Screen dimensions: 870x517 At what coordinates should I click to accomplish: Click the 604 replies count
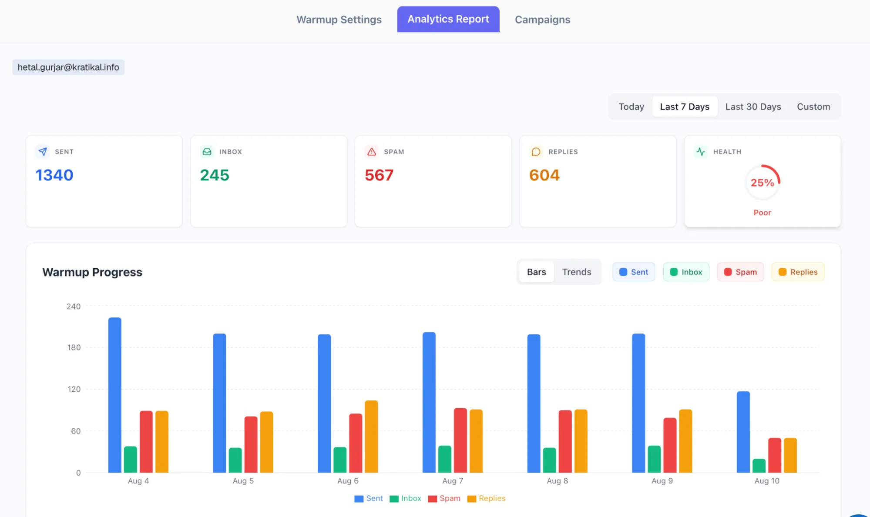544,175
